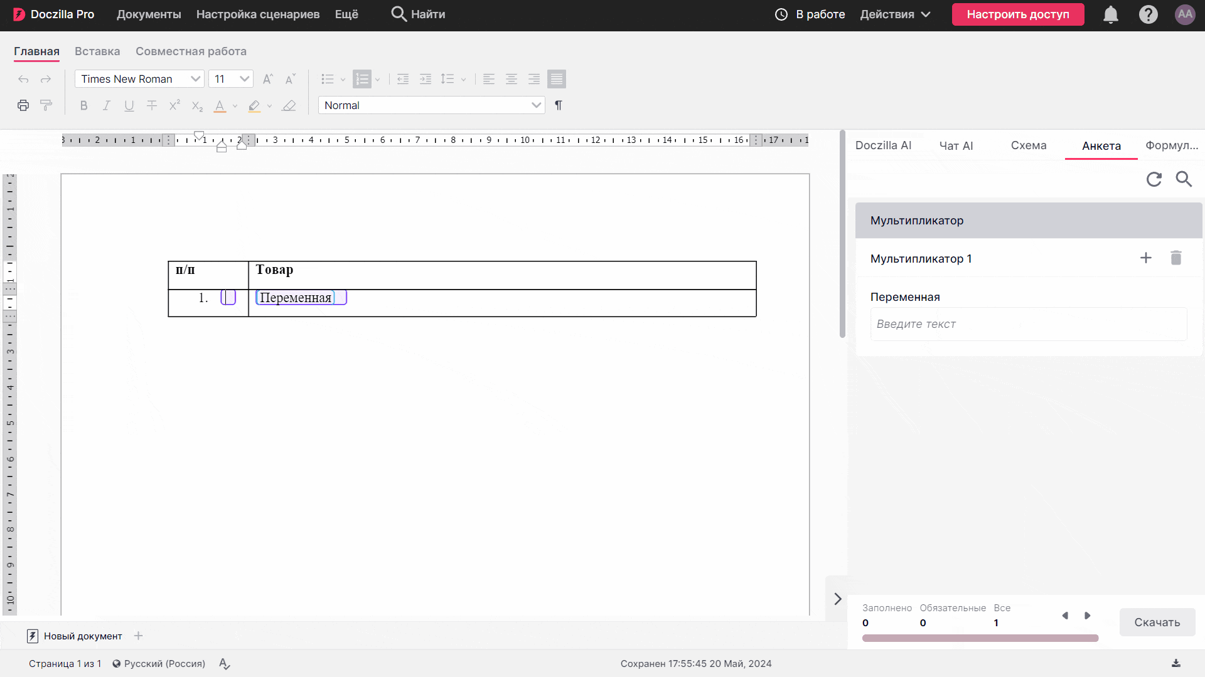Toggle numbered list button

[x=362, y=79]
